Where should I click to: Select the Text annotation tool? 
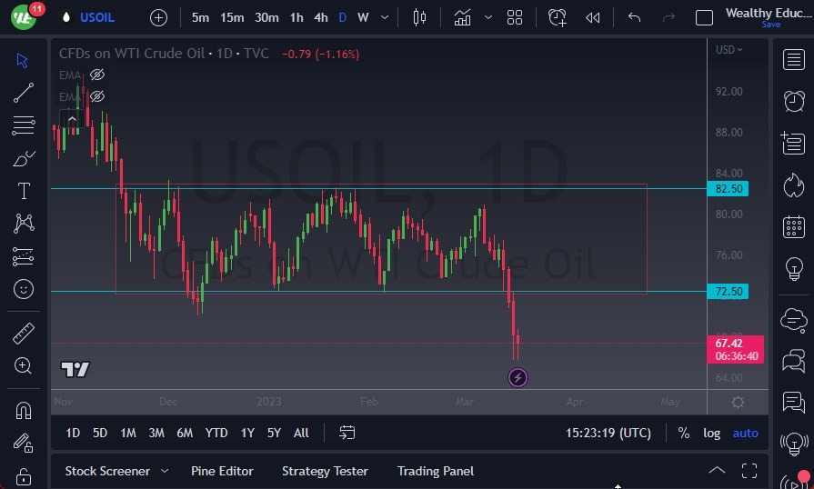tap(24, 191)
